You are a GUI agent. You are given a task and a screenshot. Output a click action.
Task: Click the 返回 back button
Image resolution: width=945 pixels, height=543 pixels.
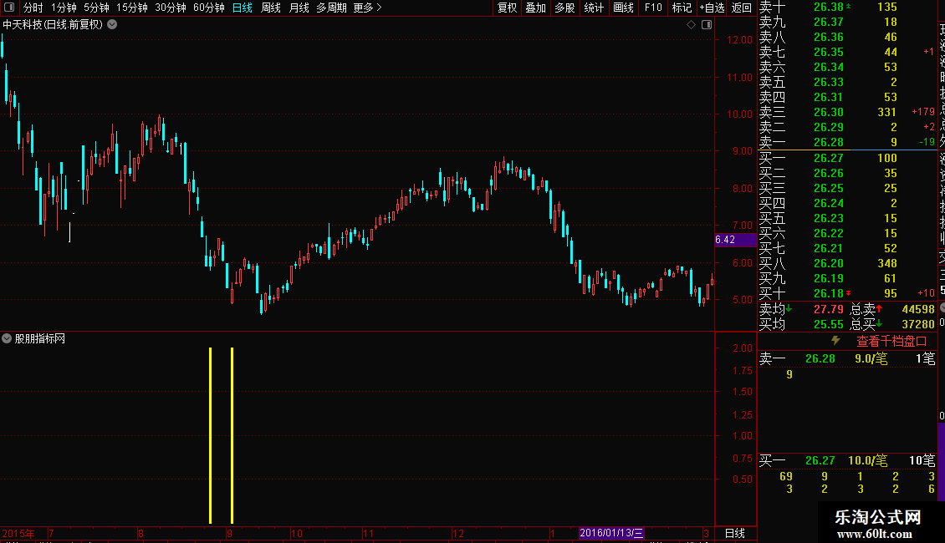[x=741, y=8]
